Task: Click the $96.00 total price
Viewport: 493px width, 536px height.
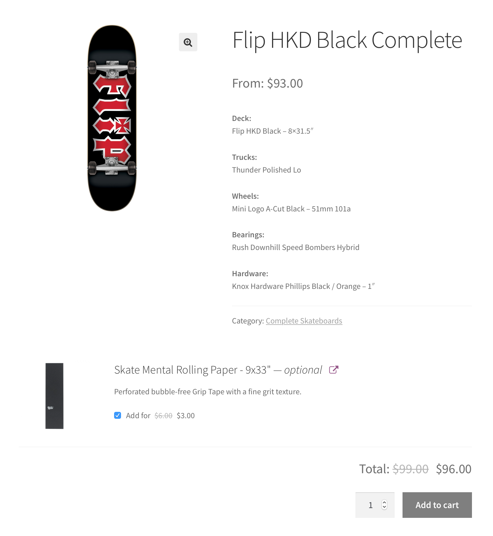Action: pos(453,469)
